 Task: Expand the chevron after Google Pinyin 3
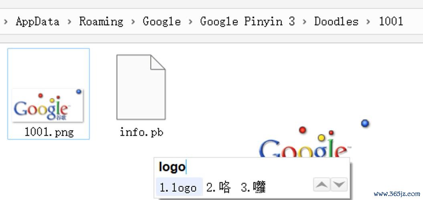305,22
